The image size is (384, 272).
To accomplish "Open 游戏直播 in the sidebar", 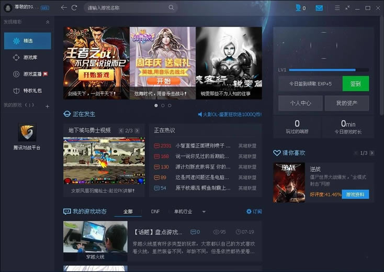I will tap(27, 74).
